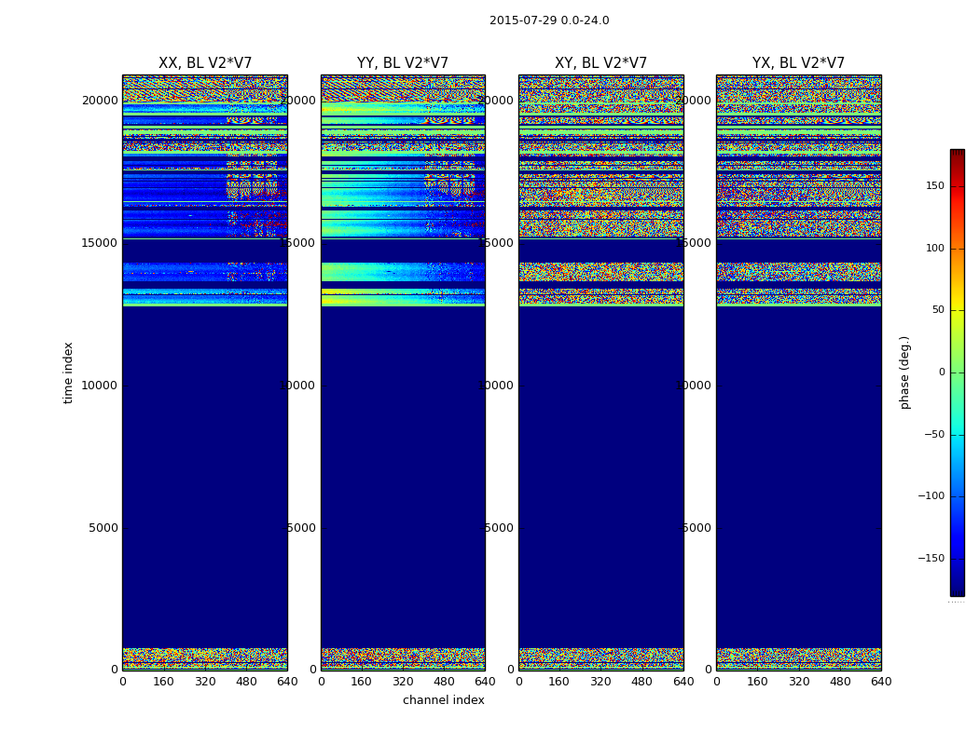Click the "320" x-axis tick under XX panel

205,682
